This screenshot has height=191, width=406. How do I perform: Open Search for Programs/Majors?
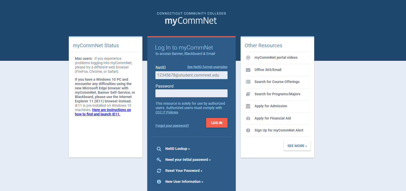coord(277,94)
